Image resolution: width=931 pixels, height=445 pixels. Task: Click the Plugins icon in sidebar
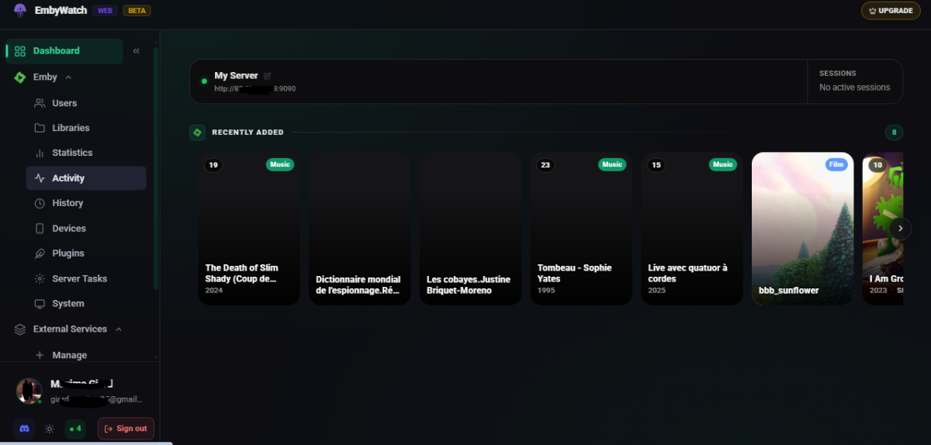point(40,254)
